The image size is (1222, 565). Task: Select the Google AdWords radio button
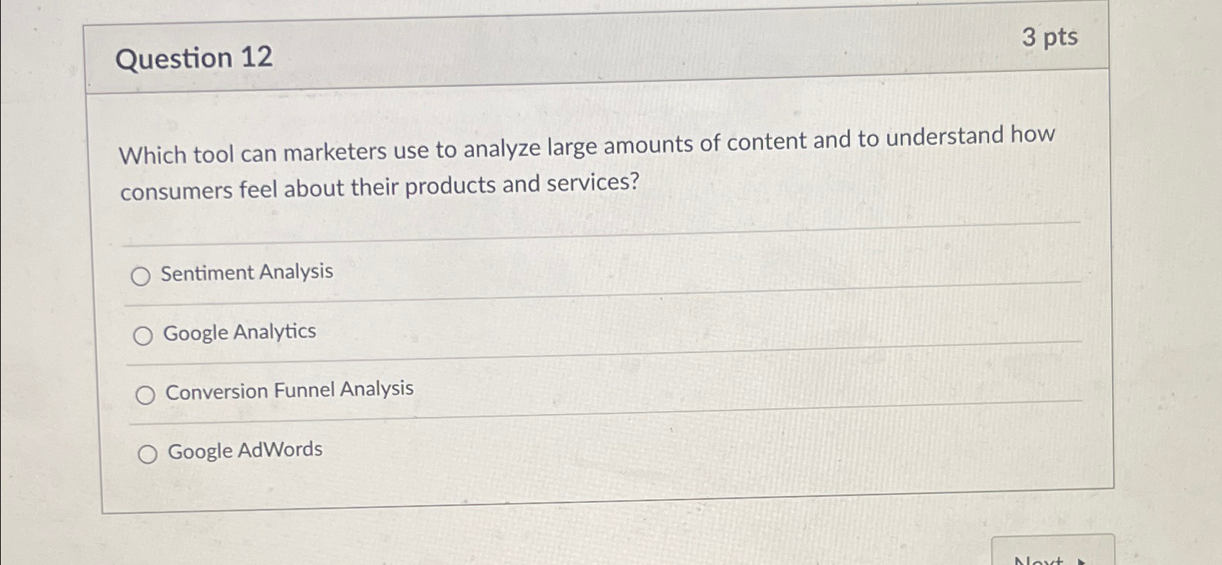click(149, 454)
